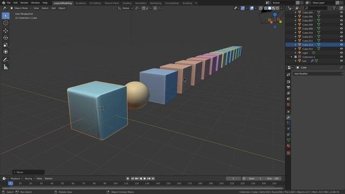Click the navigation gizmo Z axis
This screenshot has height=194, width=345.
click(x=275, y=15)
